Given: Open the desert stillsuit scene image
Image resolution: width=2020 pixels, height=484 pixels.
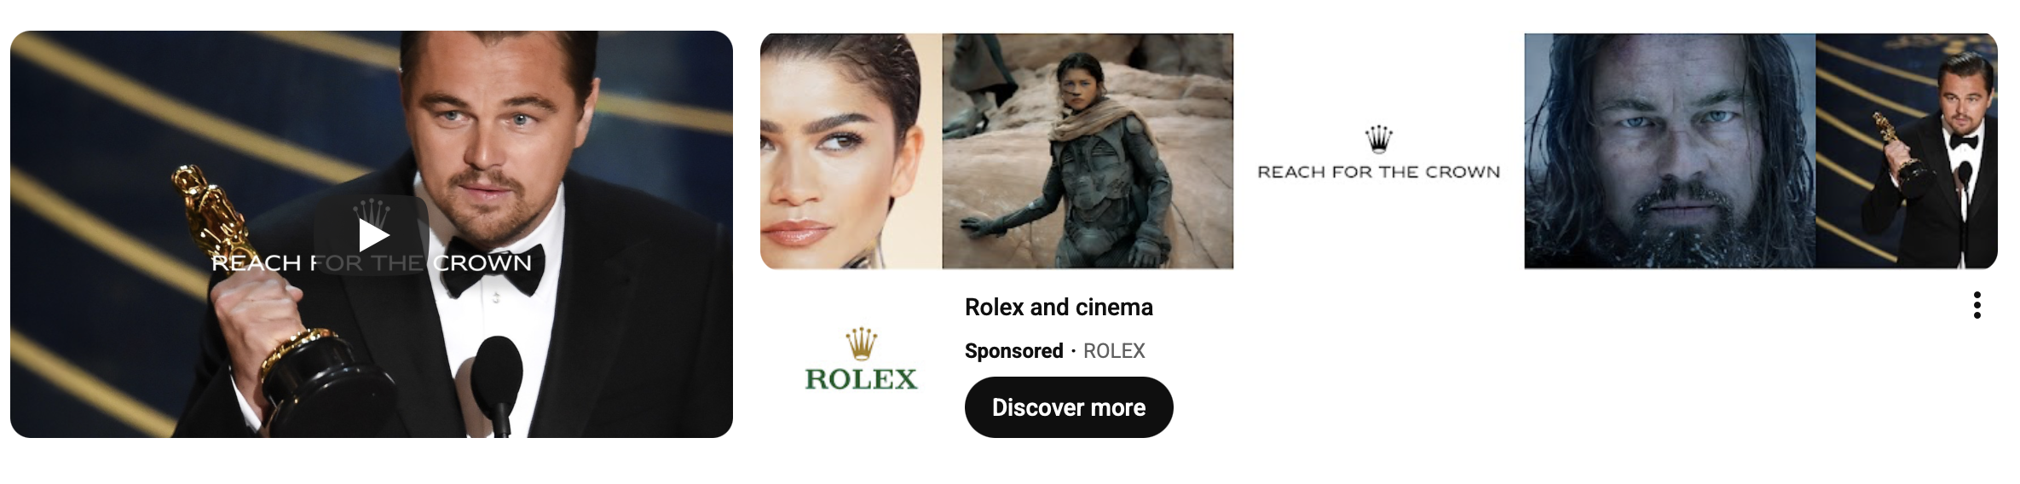Looking at the screenshot, I should [1088, 151].
